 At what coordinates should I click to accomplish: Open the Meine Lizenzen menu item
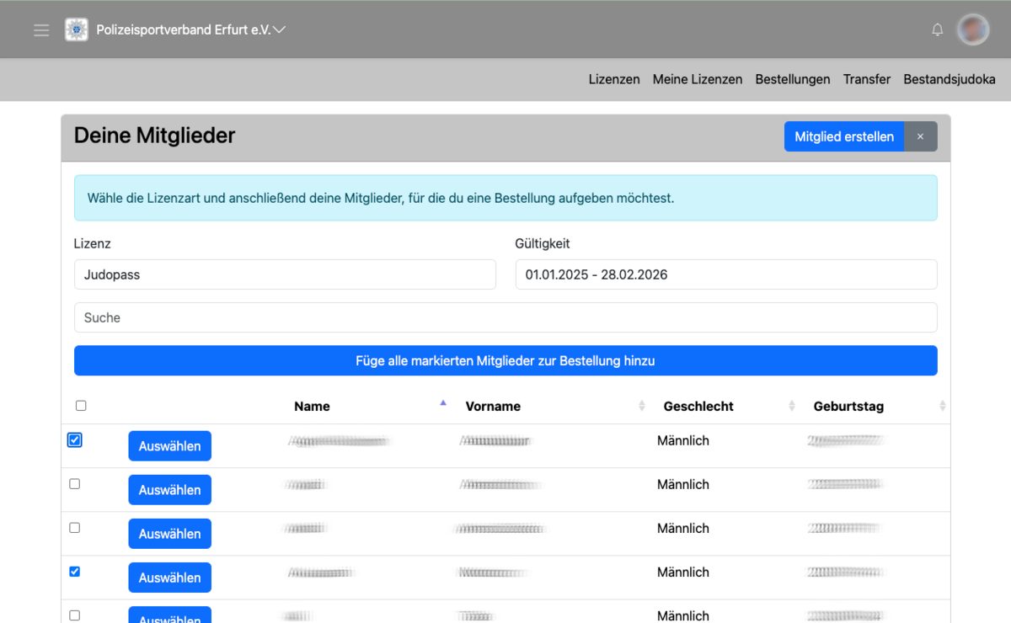click(697, 79)
